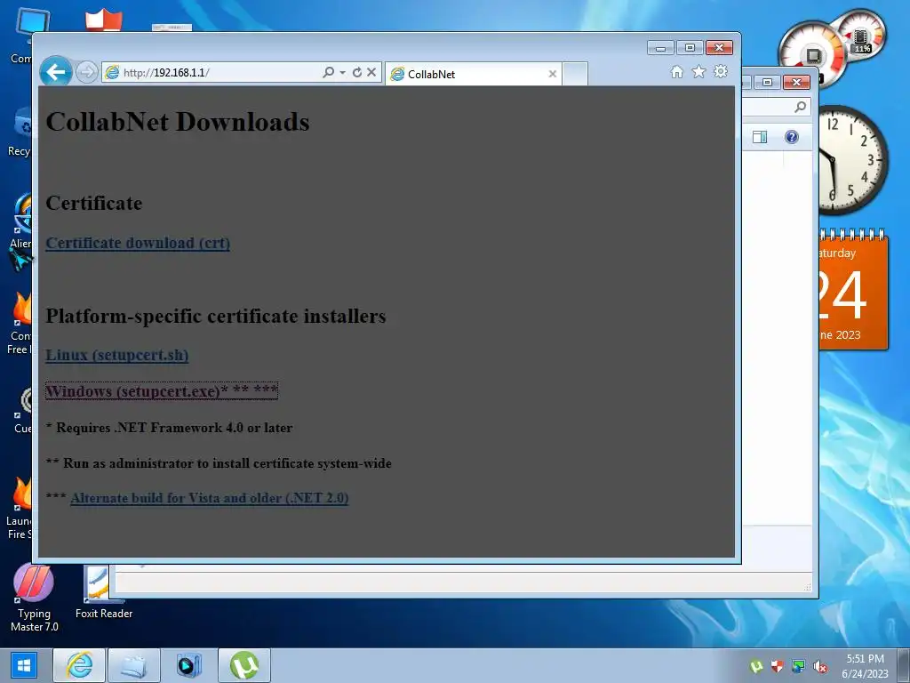This screenshot has height=683, width=910.
Task: Minimize the Internet Explorer window
Action: [x=660, y=48]
